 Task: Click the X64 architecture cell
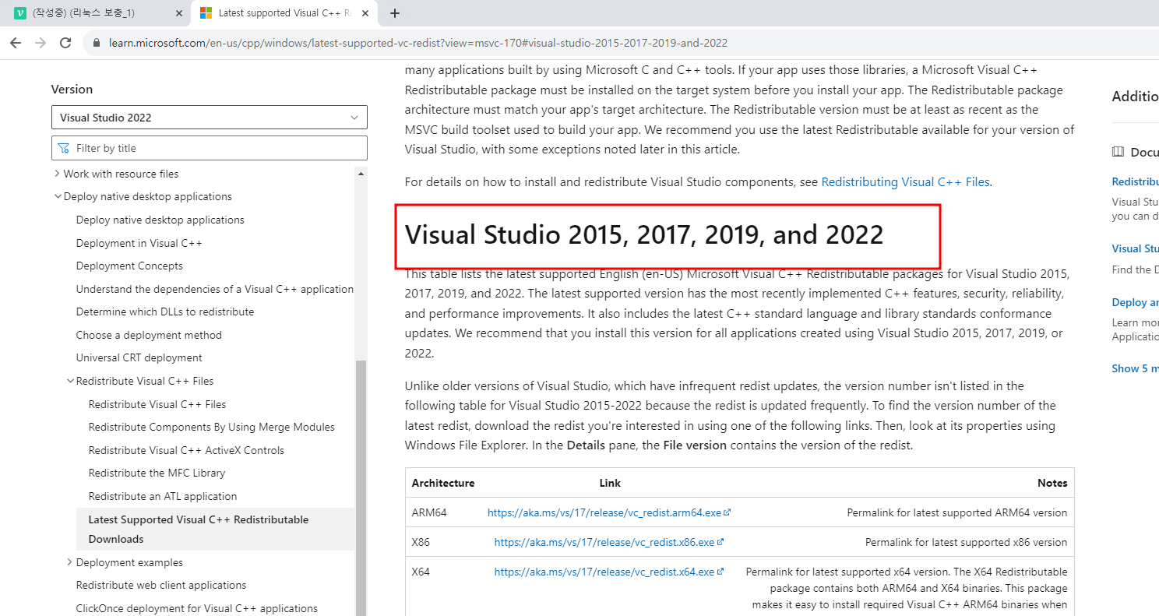(x=421, y=572)
